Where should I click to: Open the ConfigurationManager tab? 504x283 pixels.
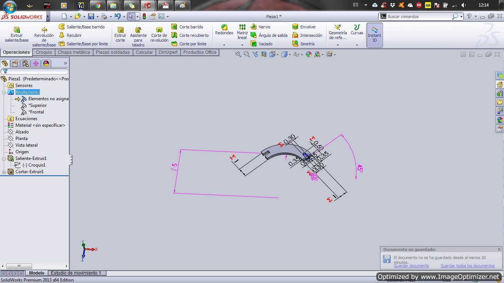[x=25, y=63]
